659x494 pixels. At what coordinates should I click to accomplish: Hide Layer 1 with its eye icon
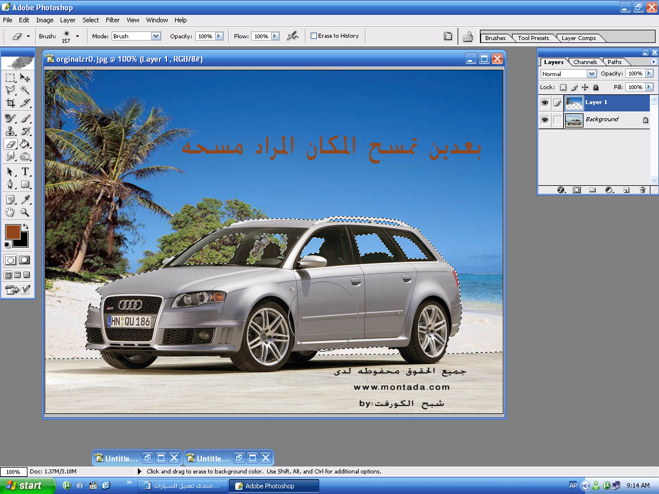pos(545,102)
